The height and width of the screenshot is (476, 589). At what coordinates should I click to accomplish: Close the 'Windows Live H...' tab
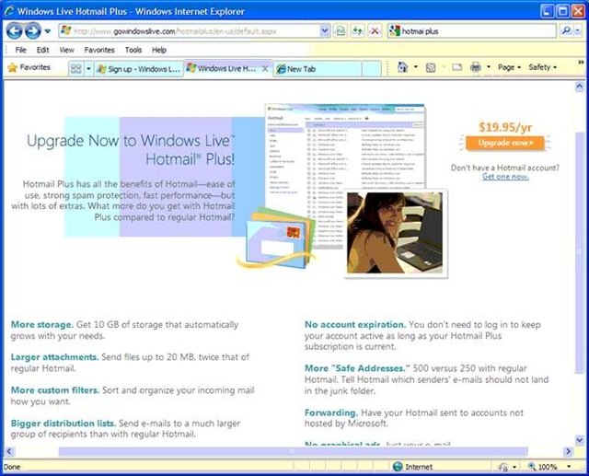pos(265,69)
